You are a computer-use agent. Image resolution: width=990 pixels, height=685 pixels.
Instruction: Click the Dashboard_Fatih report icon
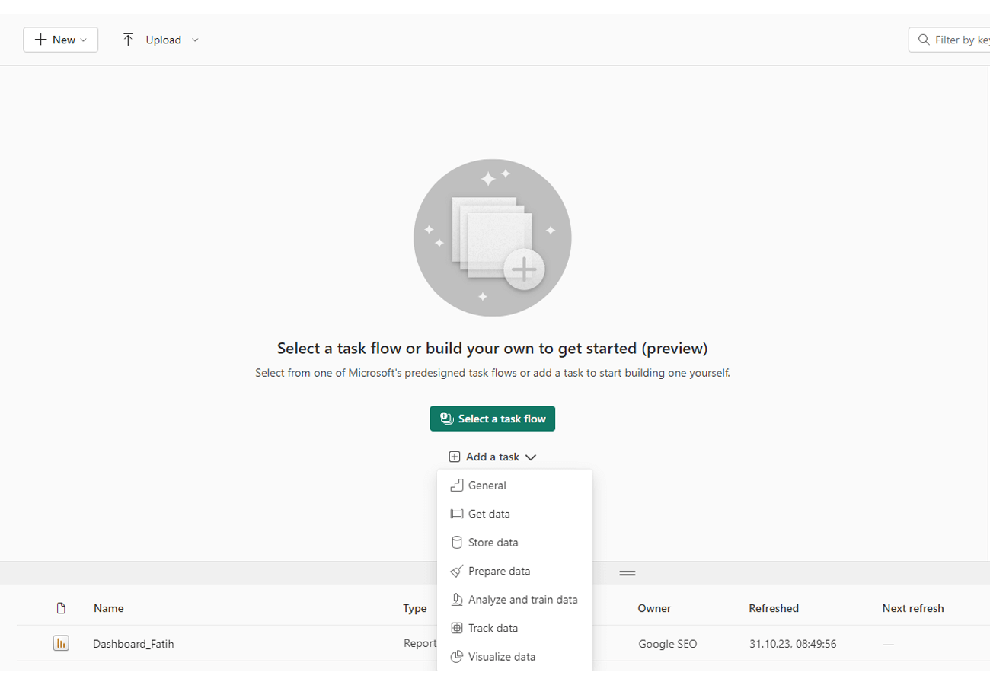[x=61, y=644]
